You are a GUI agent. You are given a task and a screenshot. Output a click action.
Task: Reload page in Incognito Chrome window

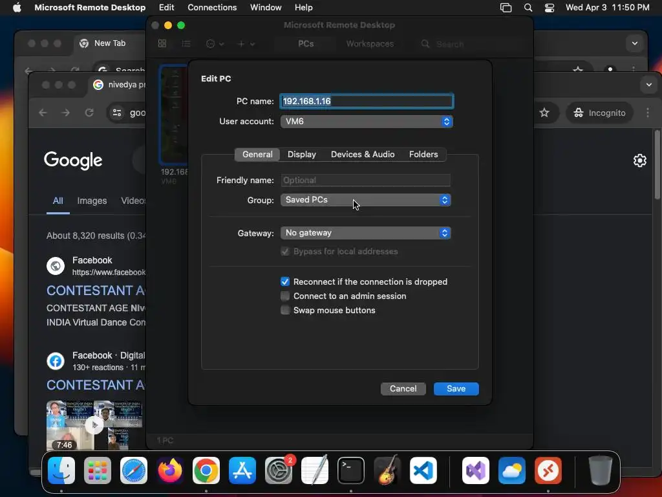(x=89, y=113)
